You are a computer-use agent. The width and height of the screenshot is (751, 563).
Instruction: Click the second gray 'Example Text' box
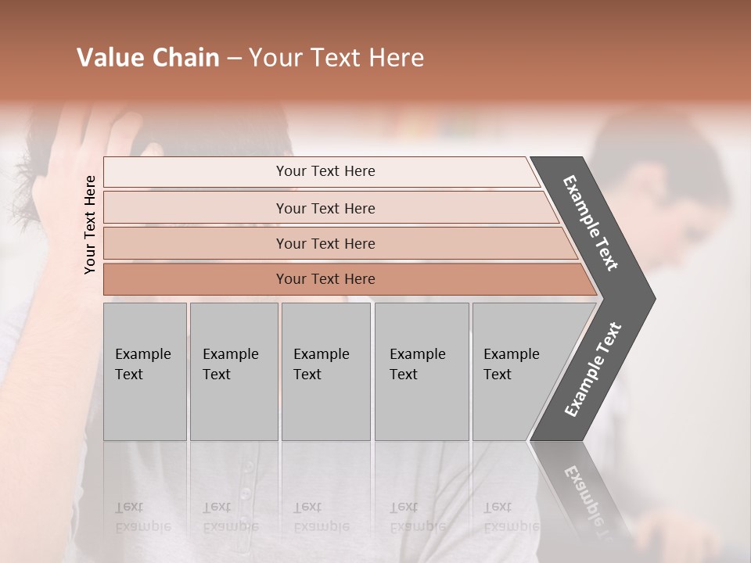[233, 371]
